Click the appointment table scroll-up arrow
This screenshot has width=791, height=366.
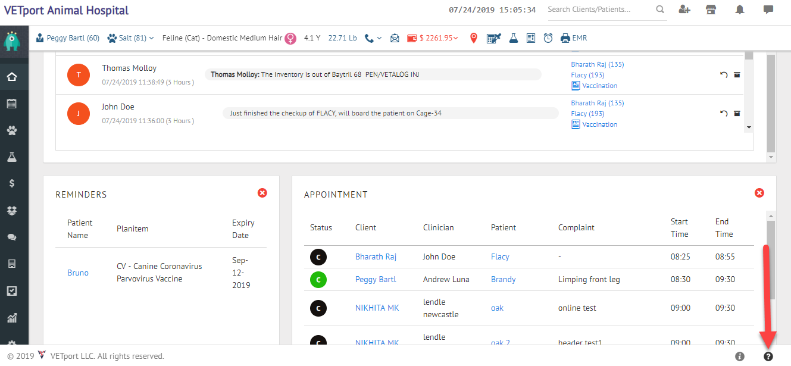click(x=771, y=216)
